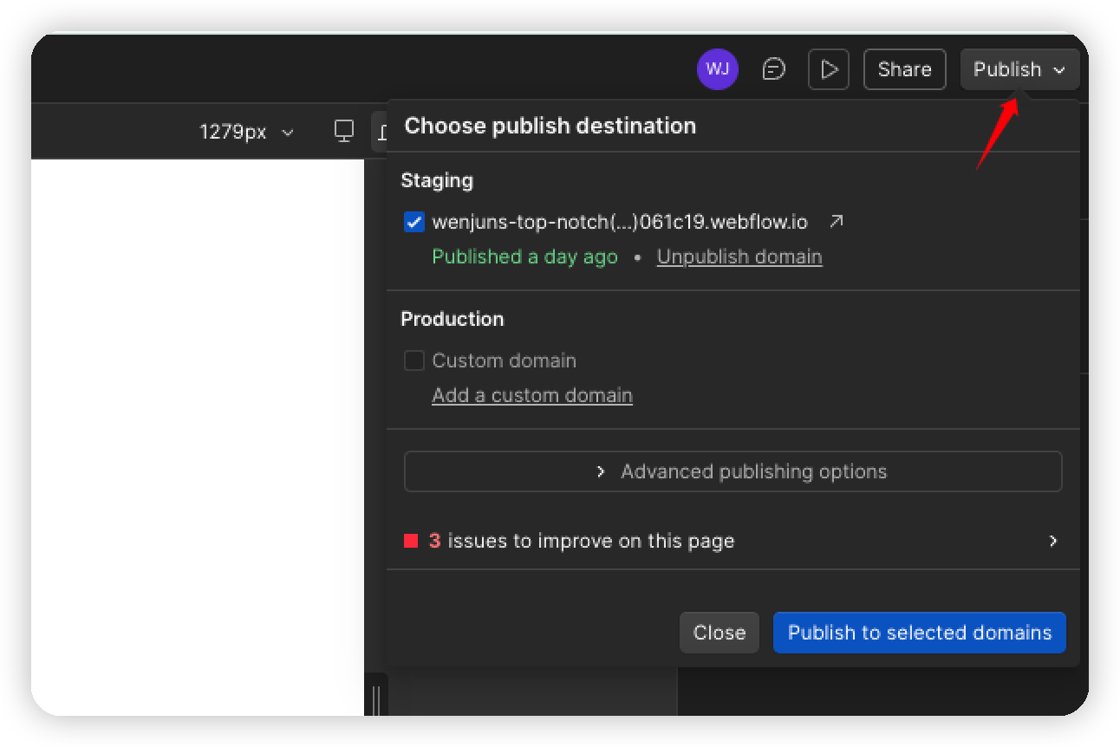This screenshot has height=747, width=1120.
Task: Select the desktop breakpoint monitor icon
Action: click(x=344, y=132)
